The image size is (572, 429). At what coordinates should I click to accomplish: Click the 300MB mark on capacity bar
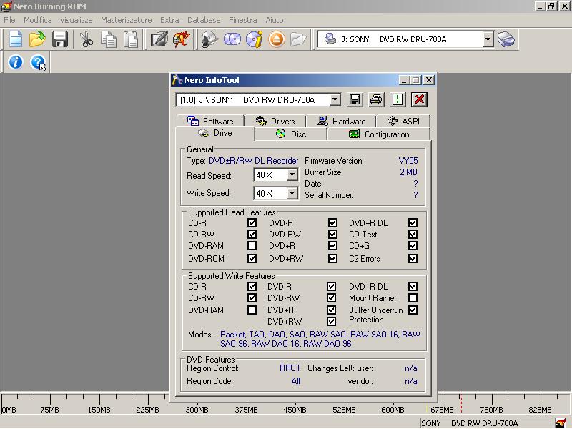point(197,410)
